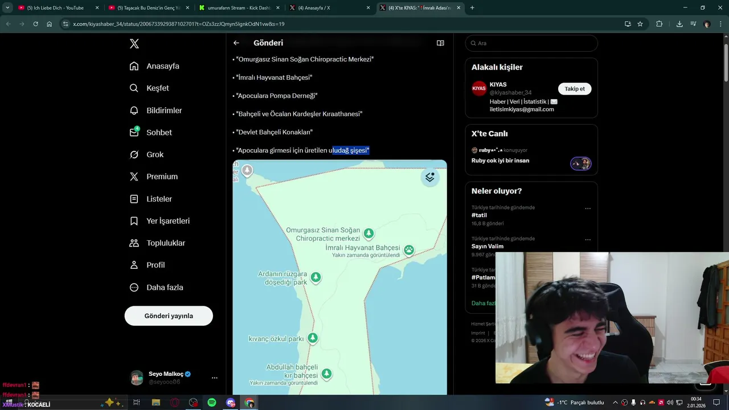Open Chrome profile avatar
This screenshot has height=410, width=729.
[707, 24]
